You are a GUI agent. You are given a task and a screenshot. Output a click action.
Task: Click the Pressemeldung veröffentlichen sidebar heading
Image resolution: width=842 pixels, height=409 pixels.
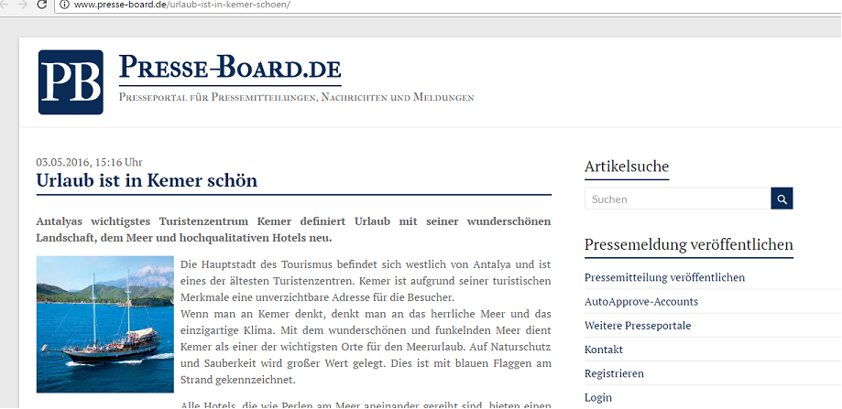coord(688,244)
